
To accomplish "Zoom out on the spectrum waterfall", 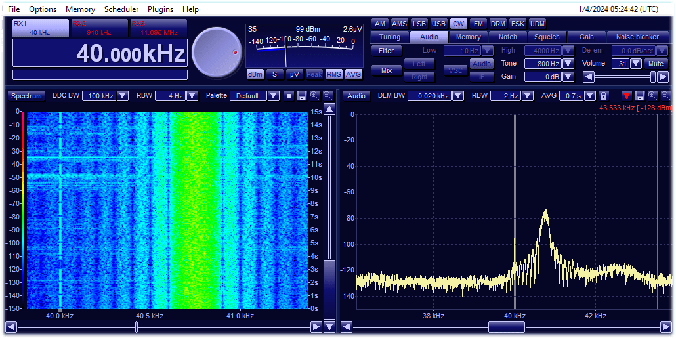I will pyautogui.click(x=328, y=96).
